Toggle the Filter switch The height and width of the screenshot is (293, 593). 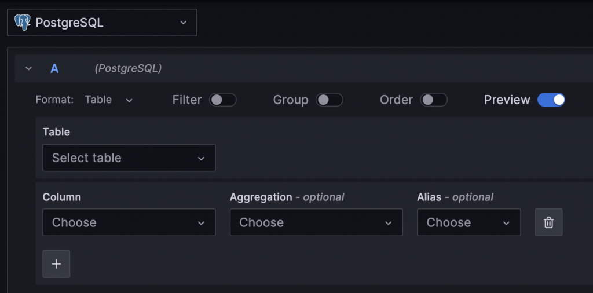[x=222, y=100]
